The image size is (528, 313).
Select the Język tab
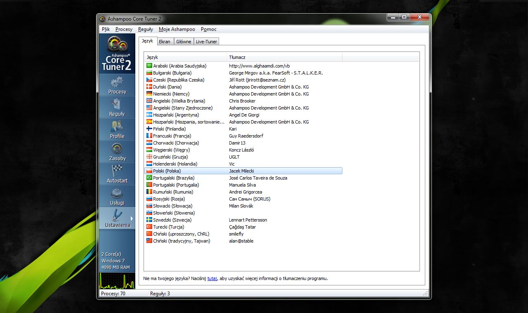tap(148, 41)
